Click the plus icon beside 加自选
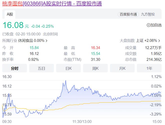165x125 pixels. pyautogui.click(x=148, y=25)
